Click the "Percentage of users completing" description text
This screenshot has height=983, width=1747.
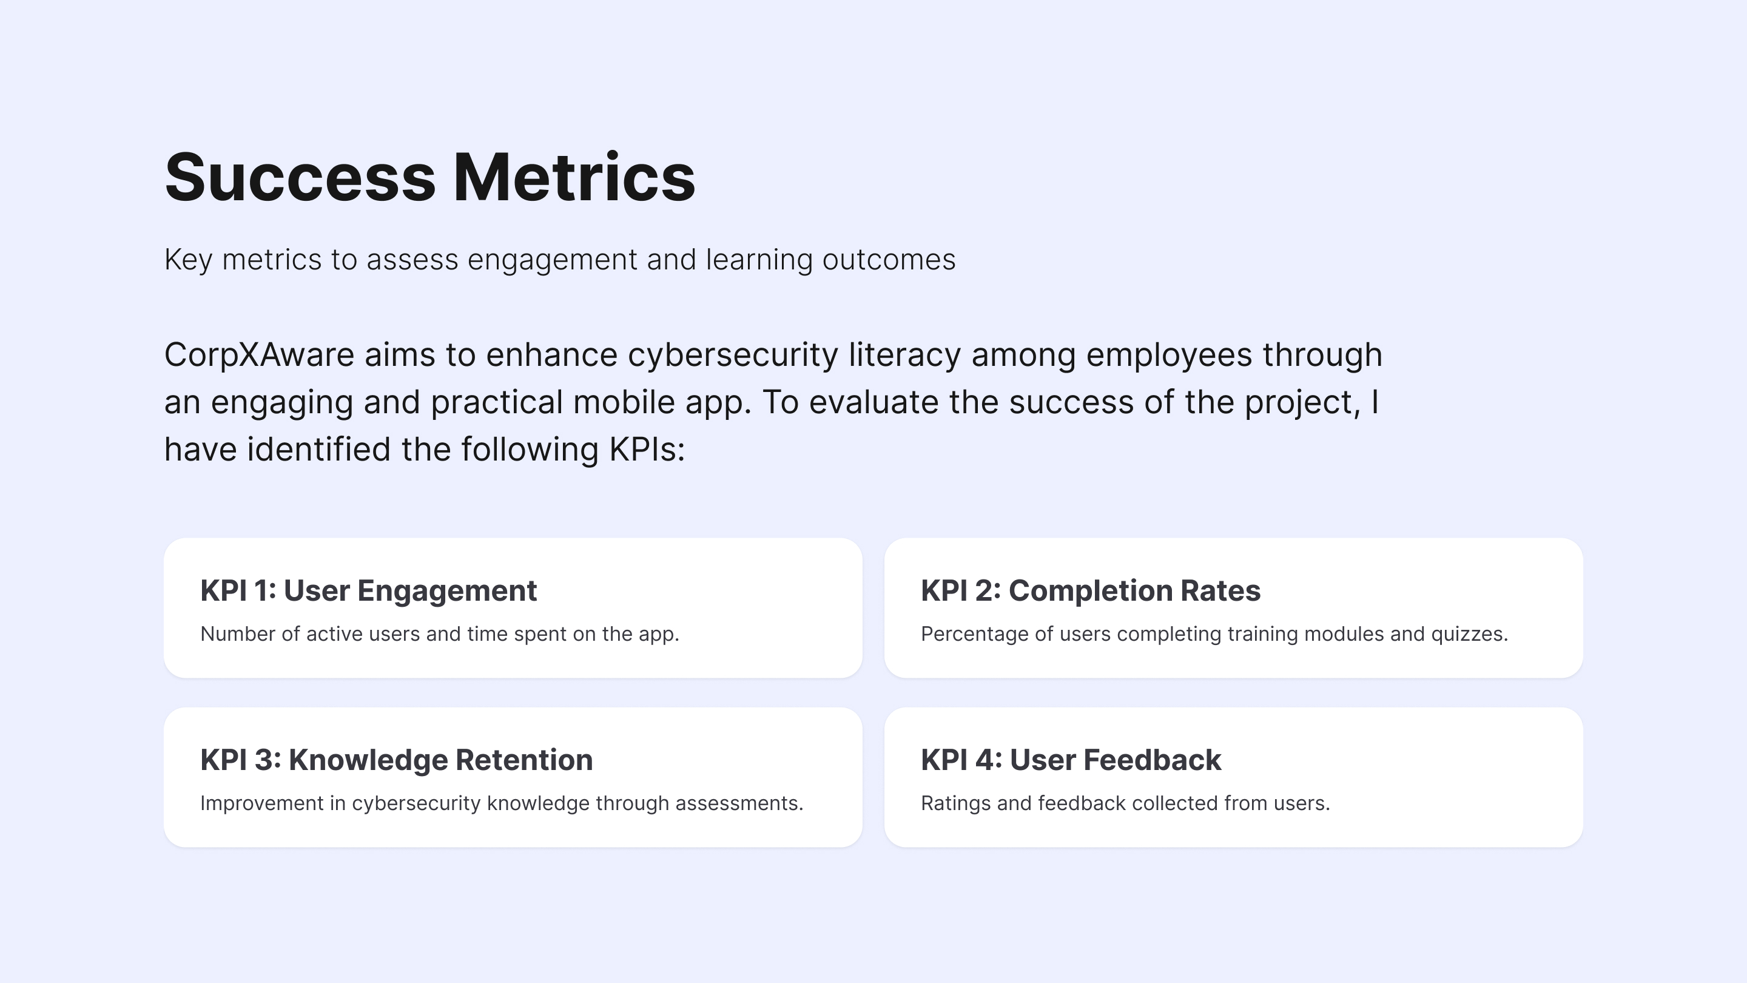click(x=1214, y=633)
